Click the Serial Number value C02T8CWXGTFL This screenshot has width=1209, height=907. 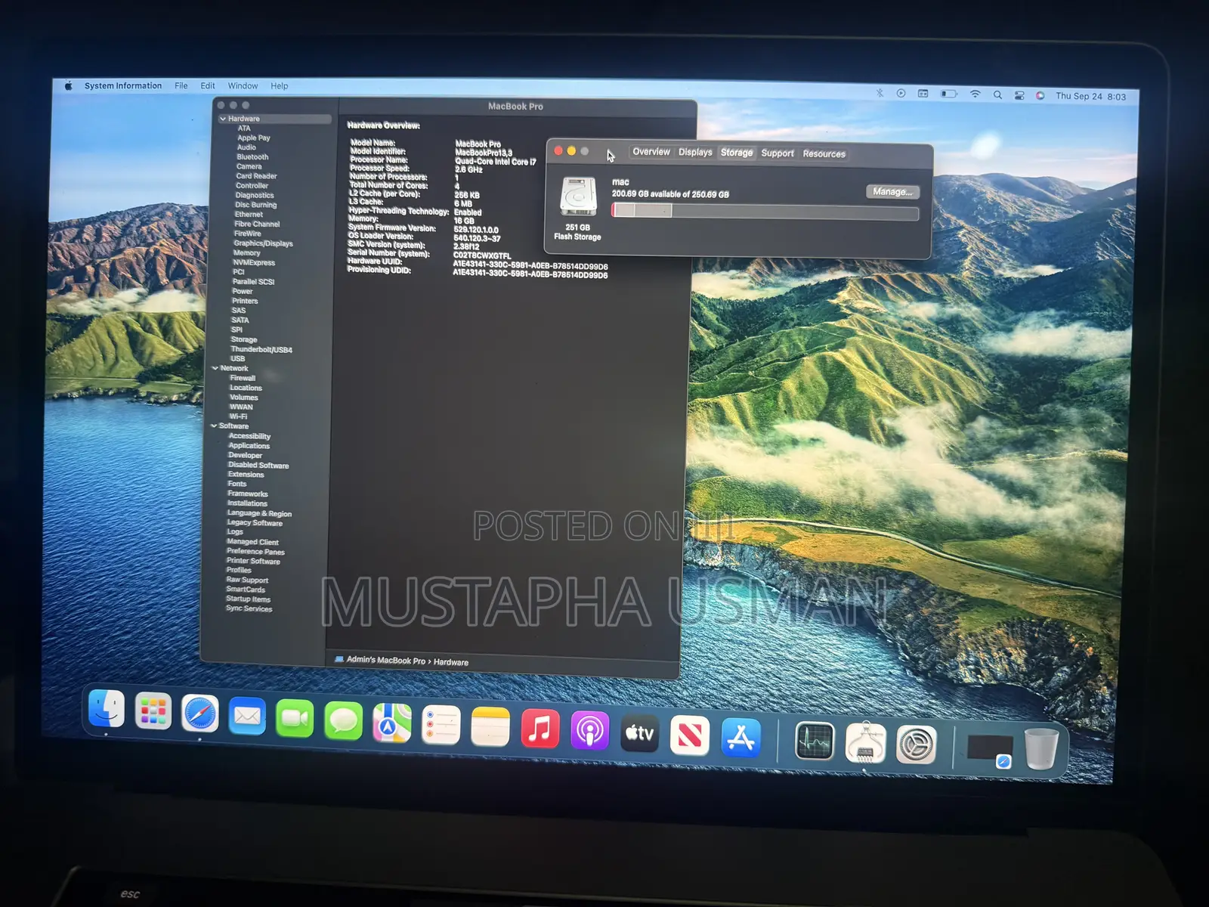pyautogui.click(x=482, y=255)
